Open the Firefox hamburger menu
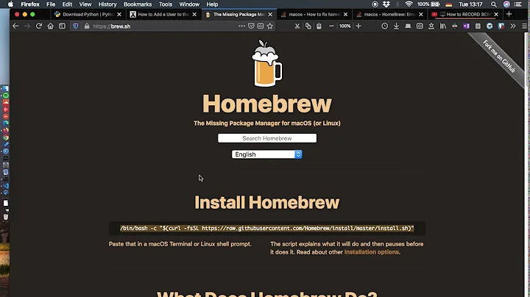The height and width of the screenshot is (297, 530). click(x=524, y=26)
